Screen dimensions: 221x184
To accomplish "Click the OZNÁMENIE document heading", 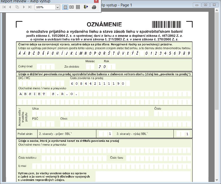I will [104, 25].
